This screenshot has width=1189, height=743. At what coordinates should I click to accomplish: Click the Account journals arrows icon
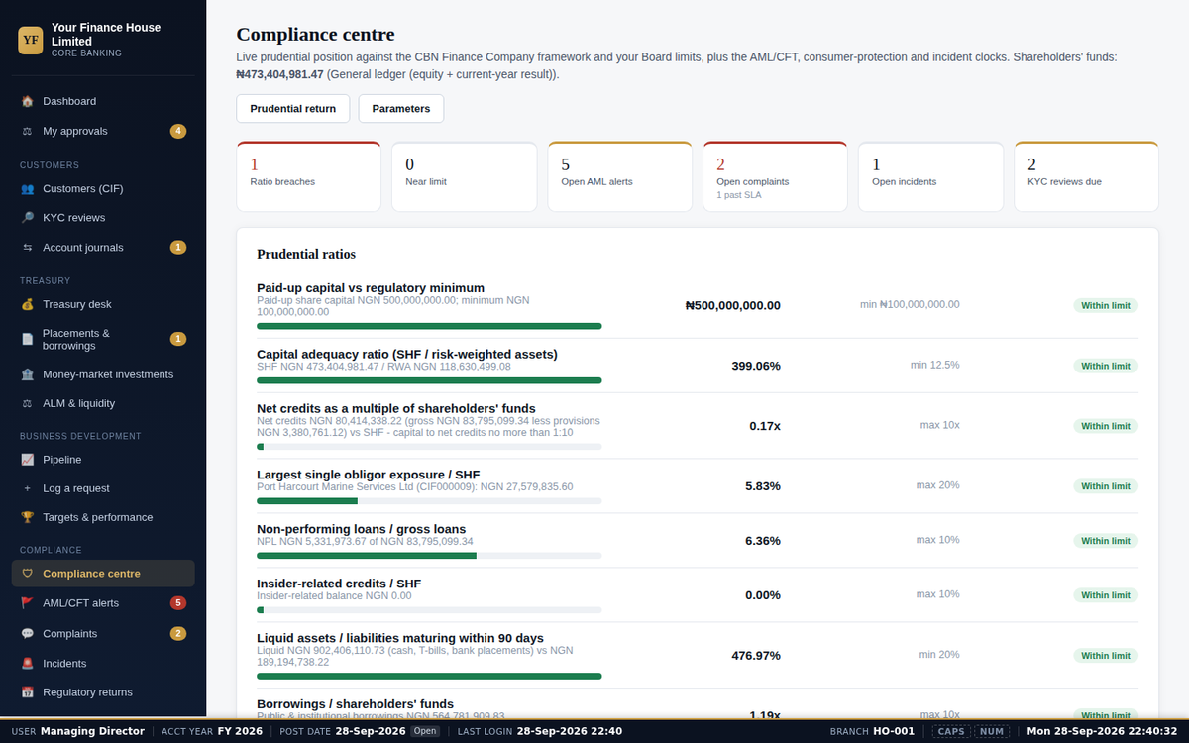(x=28, y=247)
